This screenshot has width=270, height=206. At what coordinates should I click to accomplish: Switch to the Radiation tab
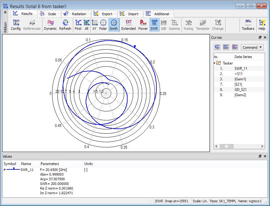(x=76, y=14)
